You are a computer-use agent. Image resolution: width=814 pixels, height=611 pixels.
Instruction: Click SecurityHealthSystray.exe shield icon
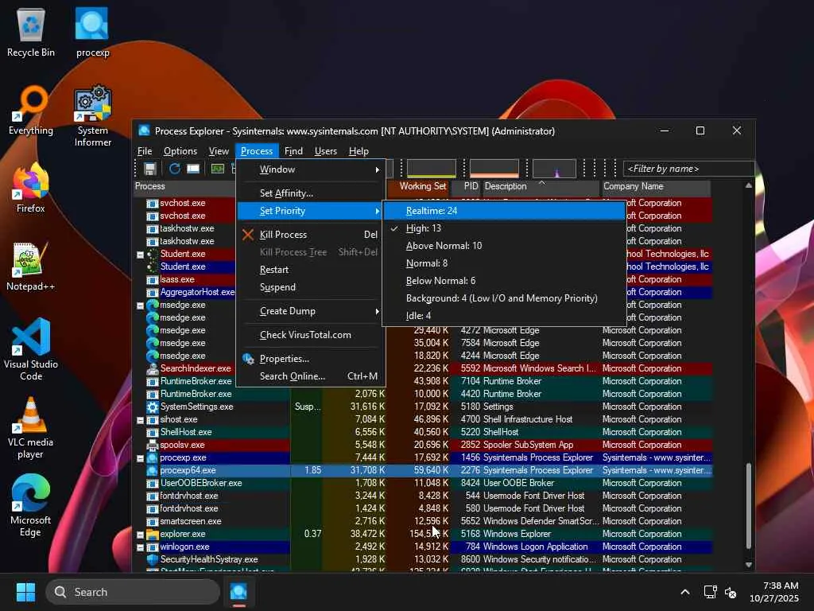152,559
